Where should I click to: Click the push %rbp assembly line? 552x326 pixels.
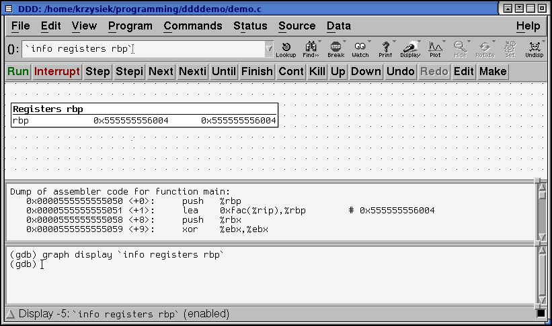[134, 201]
